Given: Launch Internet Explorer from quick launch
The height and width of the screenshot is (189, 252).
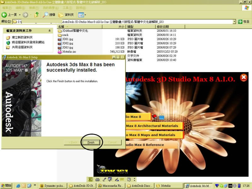Looking at the screenshot, I should [x=18, y=186].
